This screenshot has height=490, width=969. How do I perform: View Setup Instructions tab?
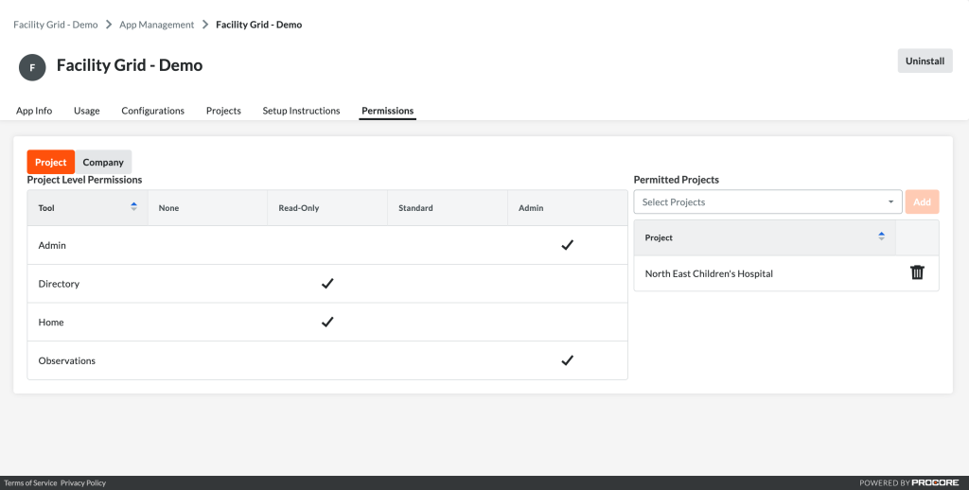301,111
